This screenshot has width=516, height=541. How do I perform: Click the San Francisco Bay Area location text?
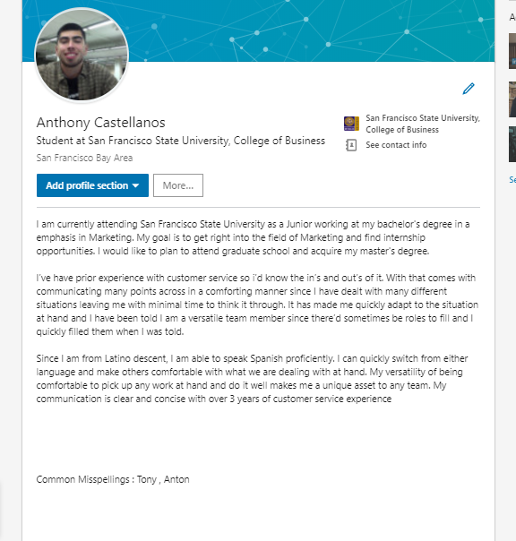[x=84, y=158]
